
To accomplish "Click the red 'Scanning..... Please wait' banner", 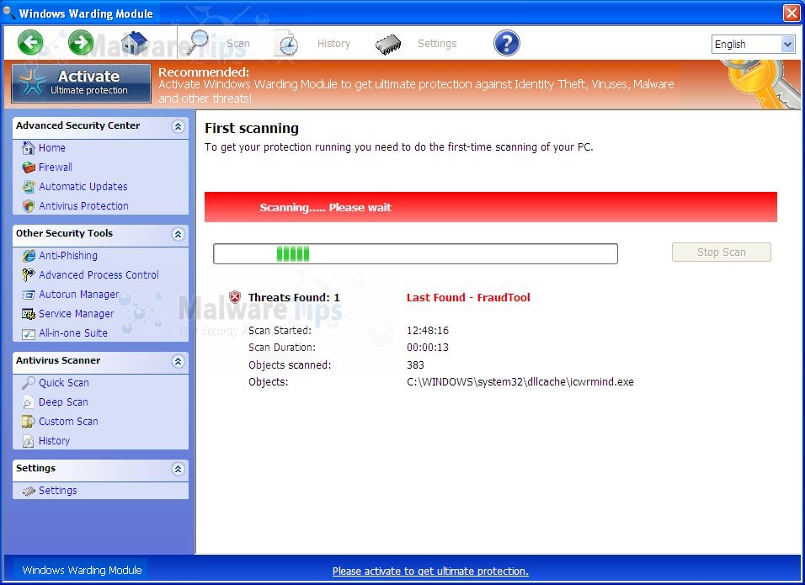I will [491, 207].
